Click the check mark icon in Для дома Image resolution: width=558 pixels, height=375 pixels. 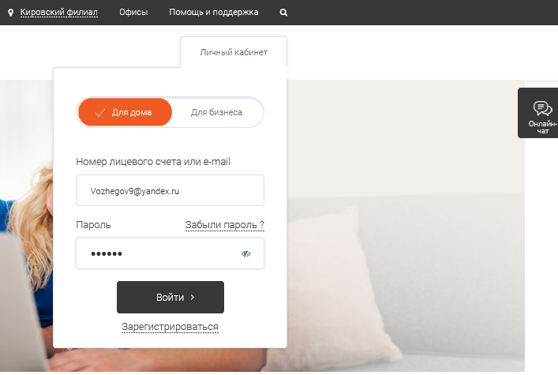(100, 113)
